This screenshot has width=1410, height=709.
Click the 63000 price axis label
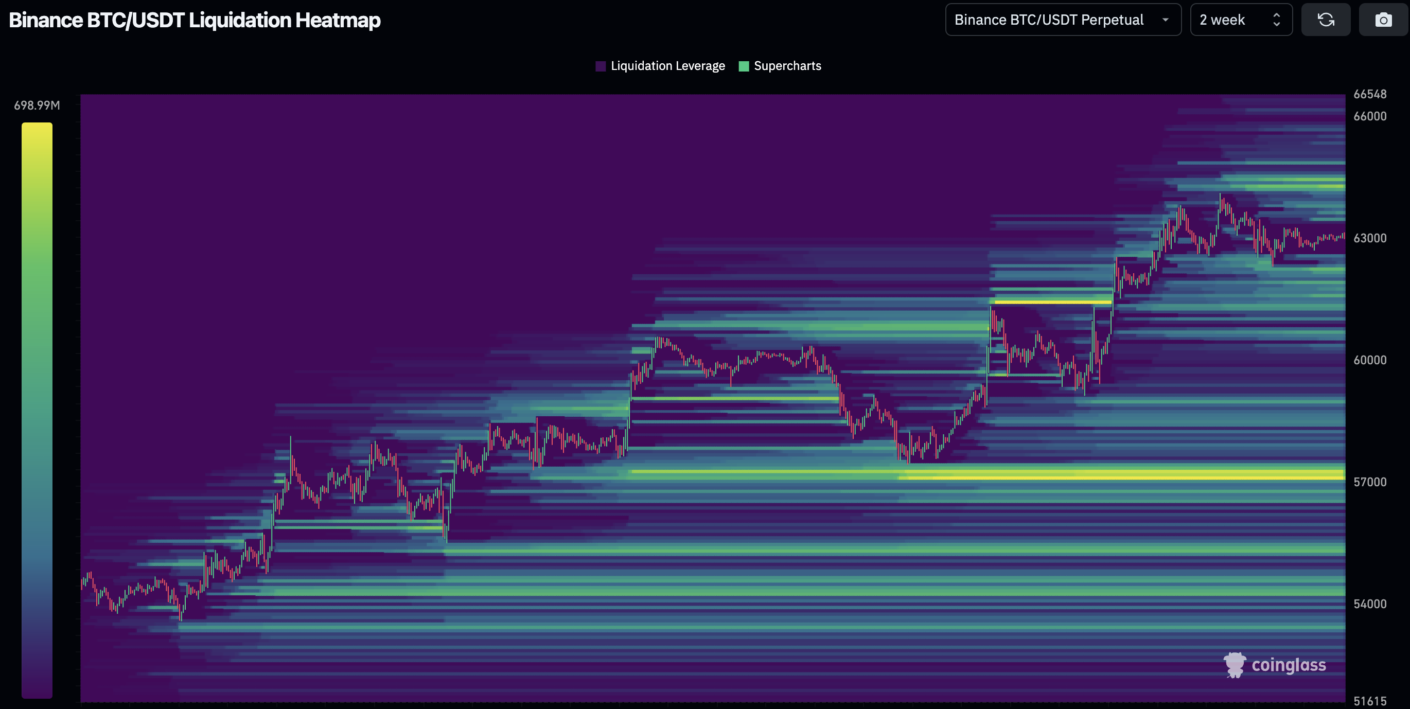coord(1369,238)
